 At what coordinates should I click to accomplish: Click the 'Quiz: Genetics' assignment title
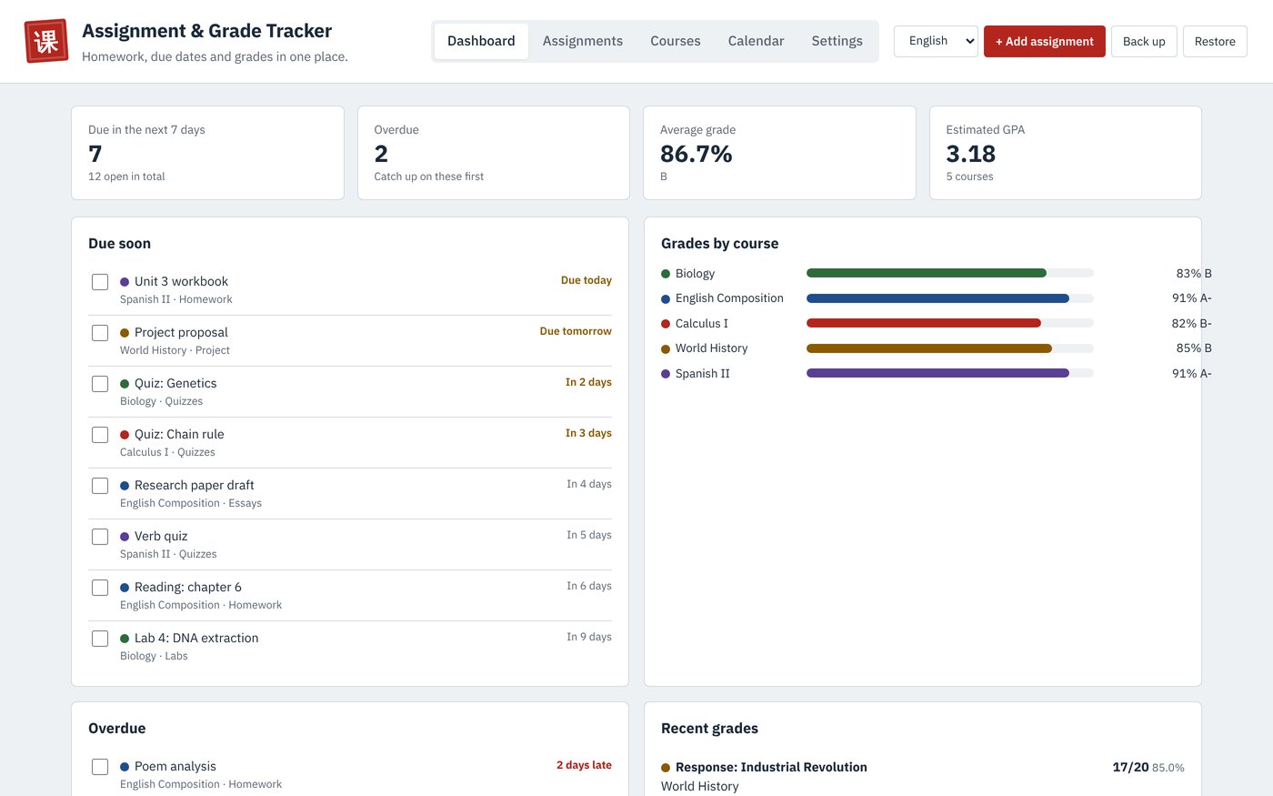coord(175,383)
